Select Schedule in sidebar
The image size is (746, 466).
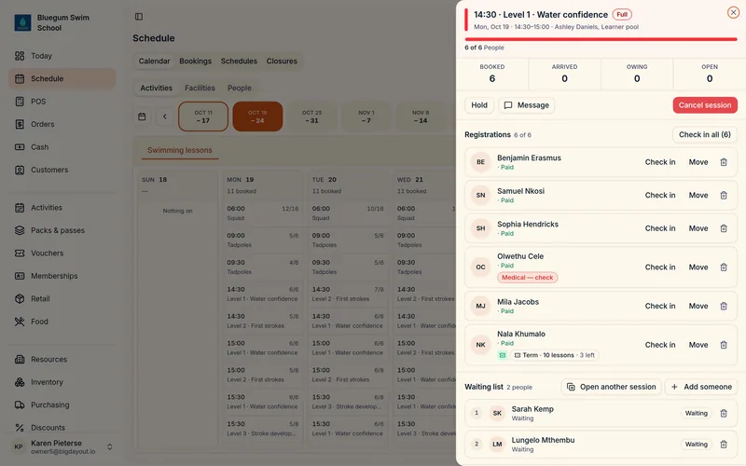click(x=62, y=78)
